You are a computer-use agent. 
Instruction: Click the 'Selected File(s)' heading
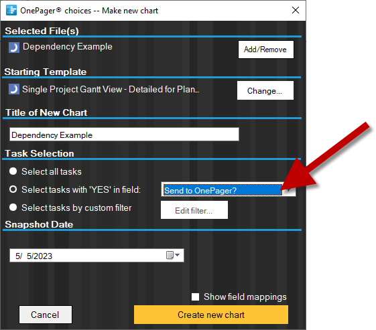point(42,31)
